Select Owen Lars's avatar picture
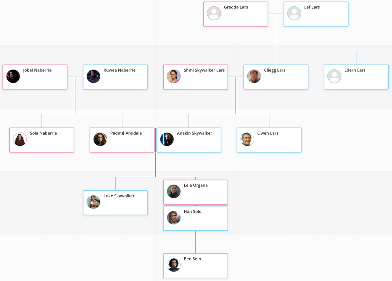The height and width of the screenshot is (281, 392). (x=247, y=139)
